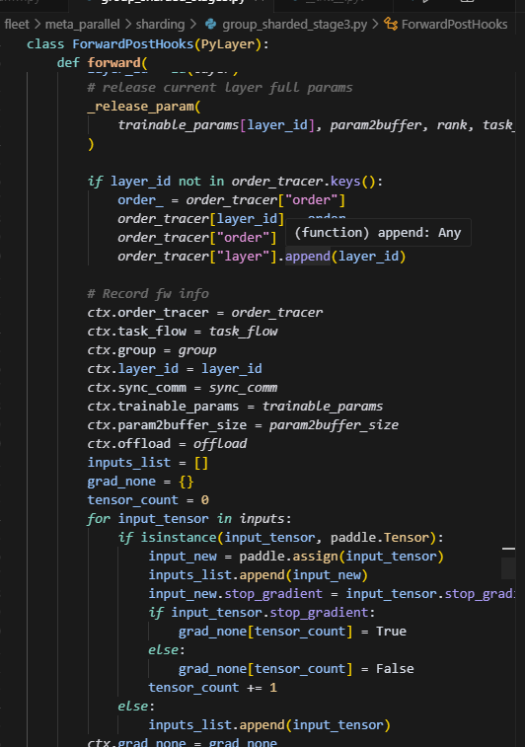Click the comment '# release current layer full params'
The height and width of the screenshot is (747, 525).
(x=220, y=88)
